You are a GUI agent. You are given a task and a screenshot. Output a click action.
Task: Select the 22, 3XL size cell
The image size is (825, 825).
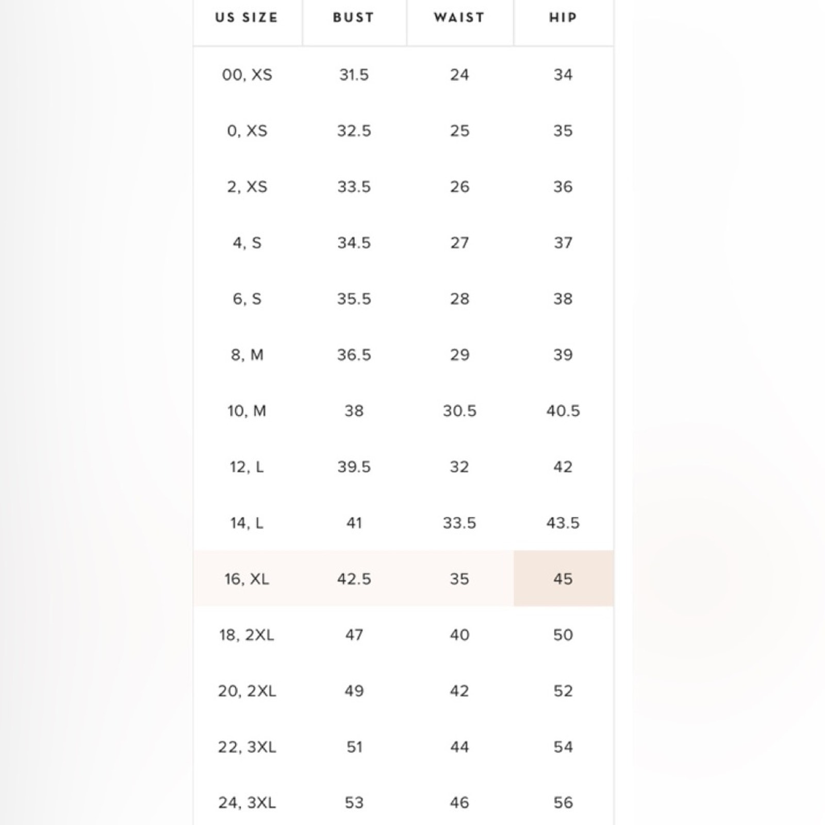tap(247, 747)
